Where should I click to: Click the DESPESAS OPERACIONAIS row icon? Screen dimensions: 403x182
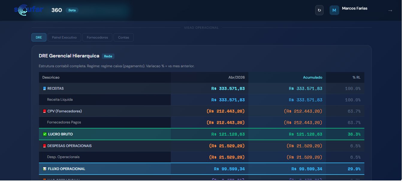click(x=45, y=146)
